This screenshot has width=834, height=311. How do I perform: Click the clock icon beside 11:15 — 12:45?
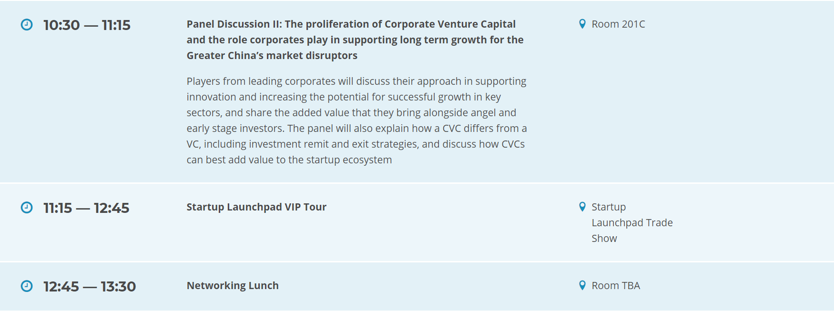[x=27, y=208]
